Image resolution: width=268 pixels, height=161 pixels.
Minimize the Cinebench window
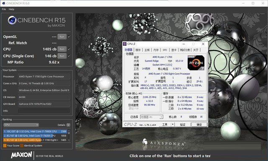244,3
